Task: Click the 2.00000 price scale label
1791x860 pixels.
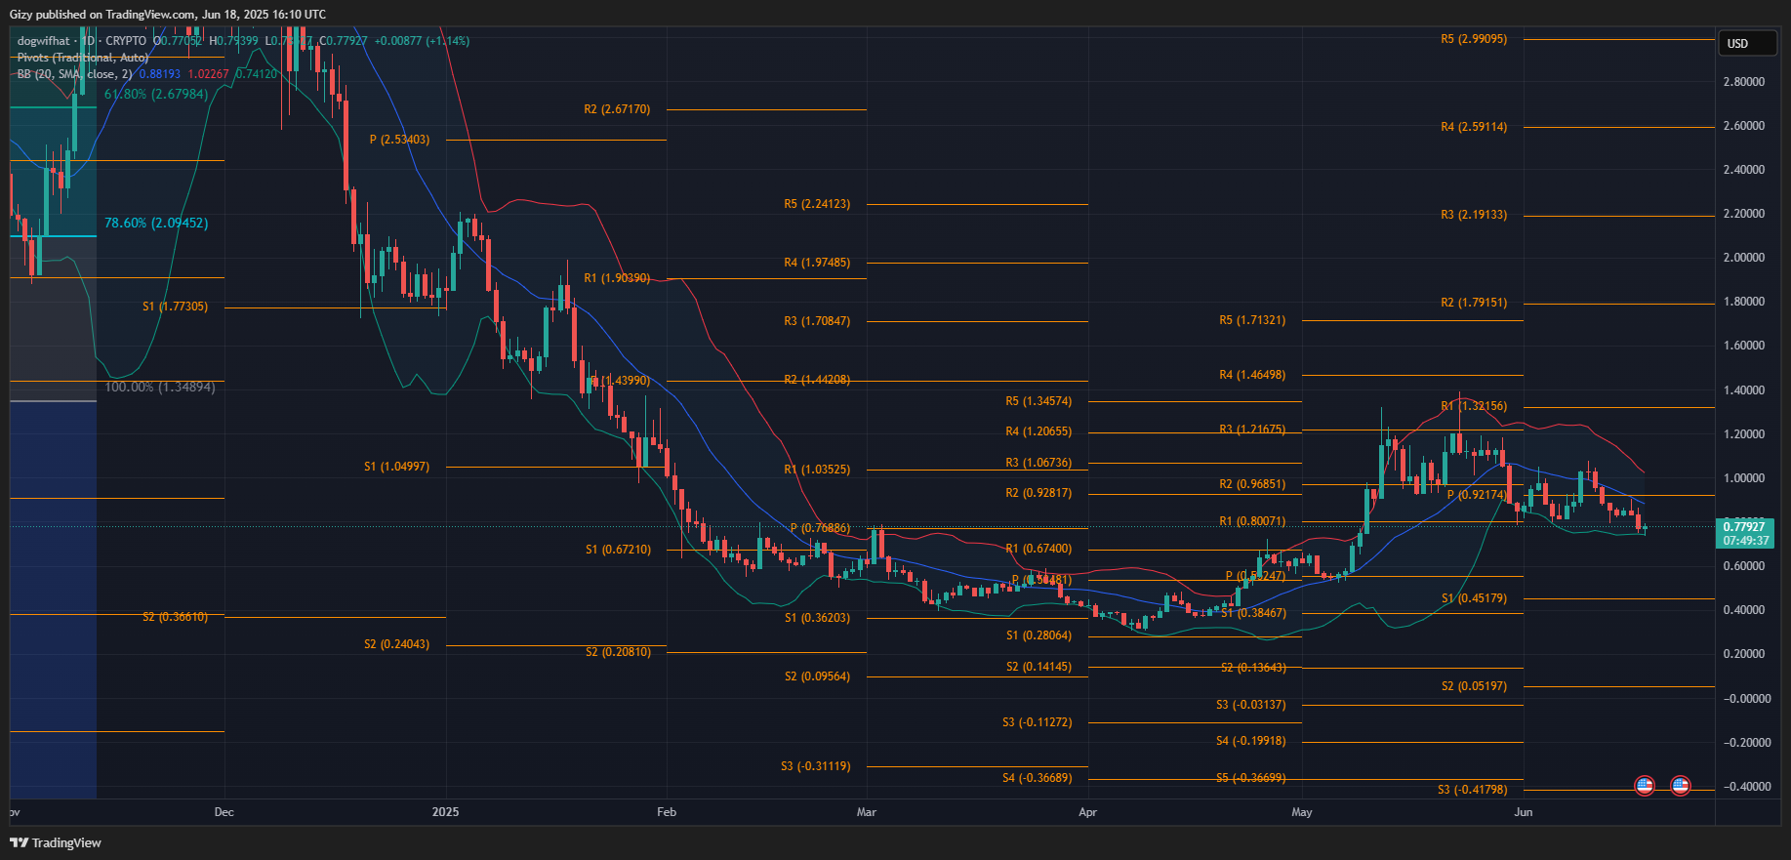Action: [1744, 258]
